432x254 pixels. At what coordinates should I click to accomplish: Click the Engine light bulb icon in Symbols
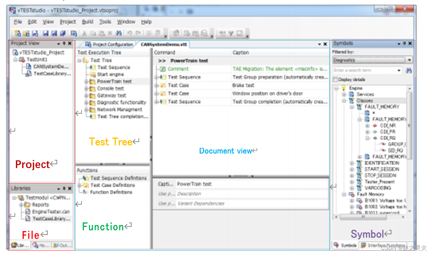pyautogui.click(x=344, y=88)
